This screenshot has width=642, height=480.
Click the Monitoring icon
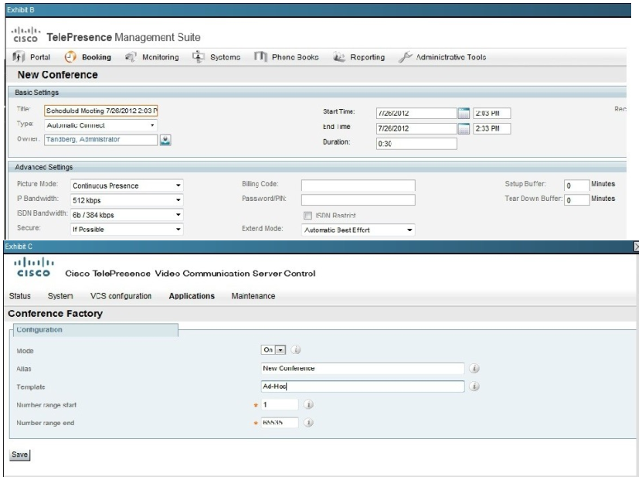(131, 57)
